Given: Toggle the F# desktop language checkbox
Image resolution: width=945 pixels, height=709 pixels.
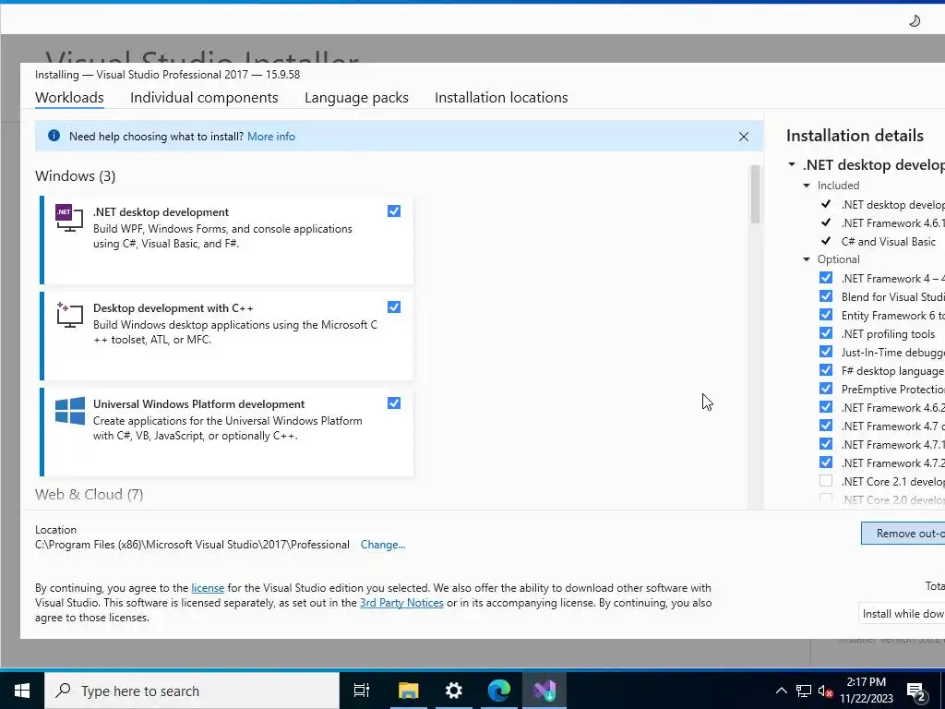Looking at the screenshot, I should [826, 370].
